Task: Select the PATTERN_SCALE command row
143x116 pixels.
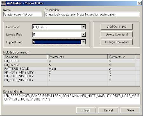Action: pyautogui.click(x=69, y=68)
